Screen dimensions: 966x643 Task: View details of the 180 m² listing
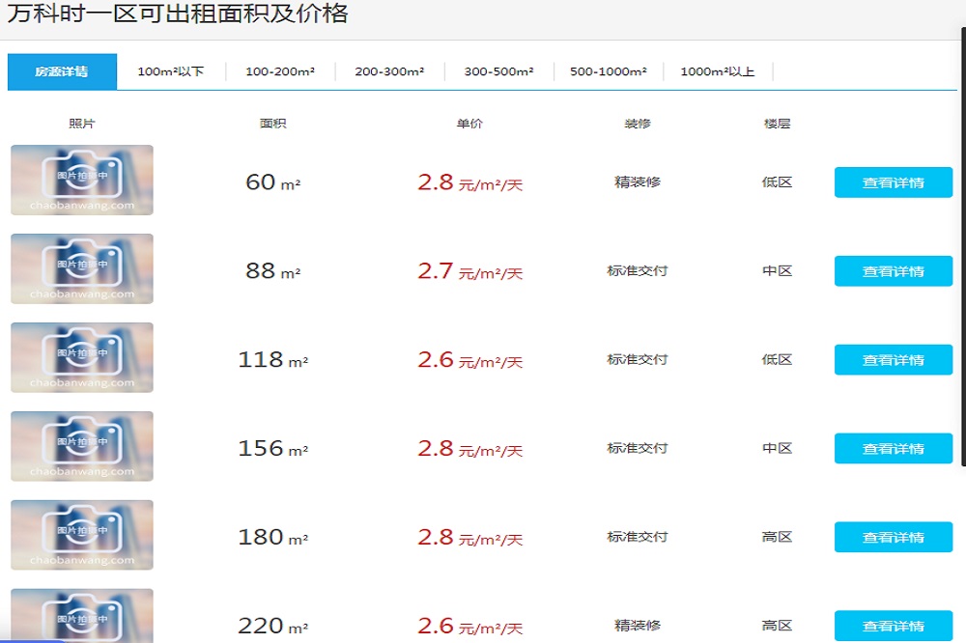click(x=894, y=537)
